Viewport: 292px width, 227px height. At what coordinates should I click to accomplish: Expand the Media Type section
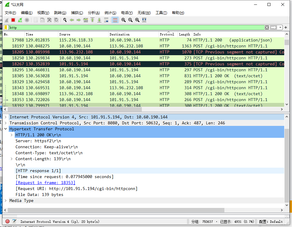6,201
